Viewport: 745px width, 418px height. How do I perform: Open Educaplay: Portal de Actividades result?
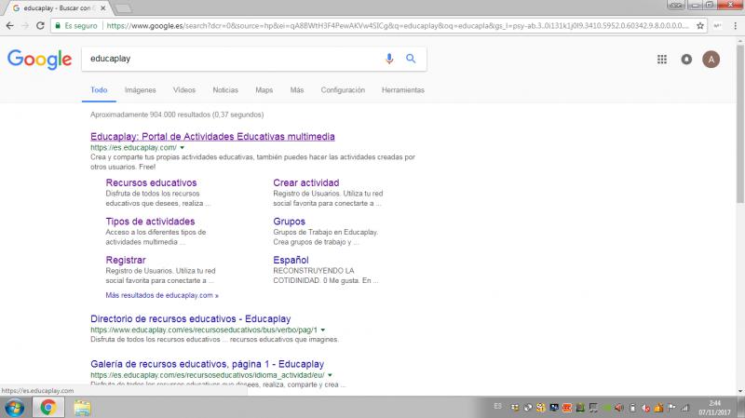212,136
